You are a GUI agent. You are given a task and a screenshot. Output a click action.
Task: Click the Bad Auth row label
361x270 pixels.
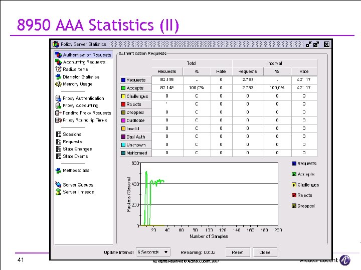[x=136, y=137]
